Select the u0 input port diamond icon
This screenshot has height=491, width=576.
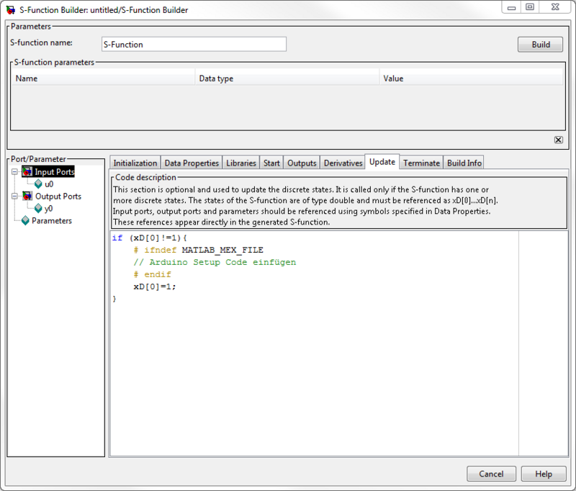[x=39, y=184]
